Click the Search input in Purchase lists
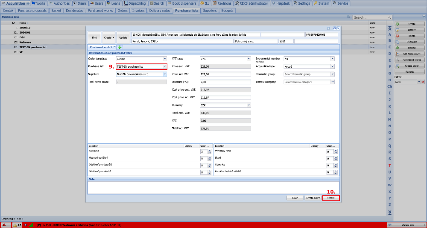Screen dimensions: 427x228 pos(370,17)
